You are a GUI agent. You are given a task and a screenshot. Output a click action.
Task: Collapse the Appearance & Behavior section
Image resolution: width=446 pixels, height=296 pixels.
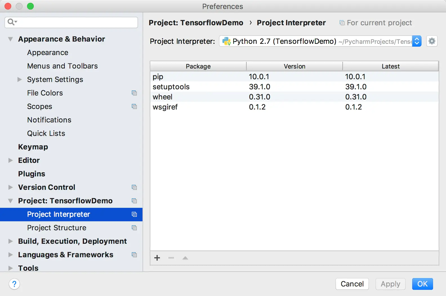(x=10, y=39)
